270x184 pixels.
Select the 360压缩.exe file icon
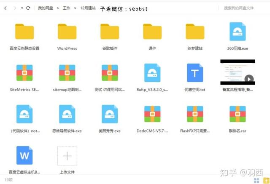[238, 32]
